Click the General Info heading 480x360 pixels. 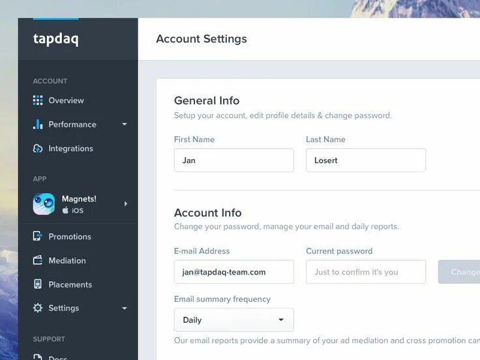pos(207,100)
